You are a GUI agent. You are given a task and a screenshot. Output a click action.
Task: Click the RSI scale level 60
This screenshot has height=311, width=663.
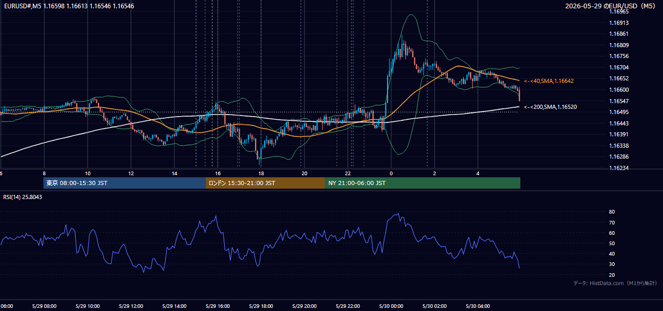coord(612,233)
